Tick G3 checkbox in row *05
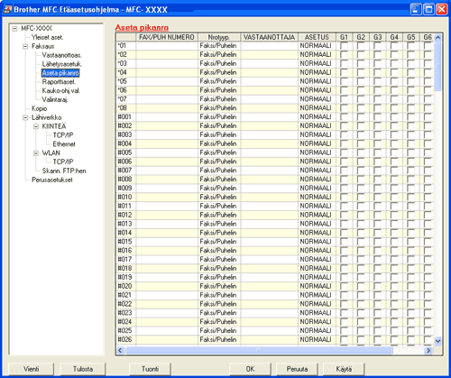 [377, 81]
